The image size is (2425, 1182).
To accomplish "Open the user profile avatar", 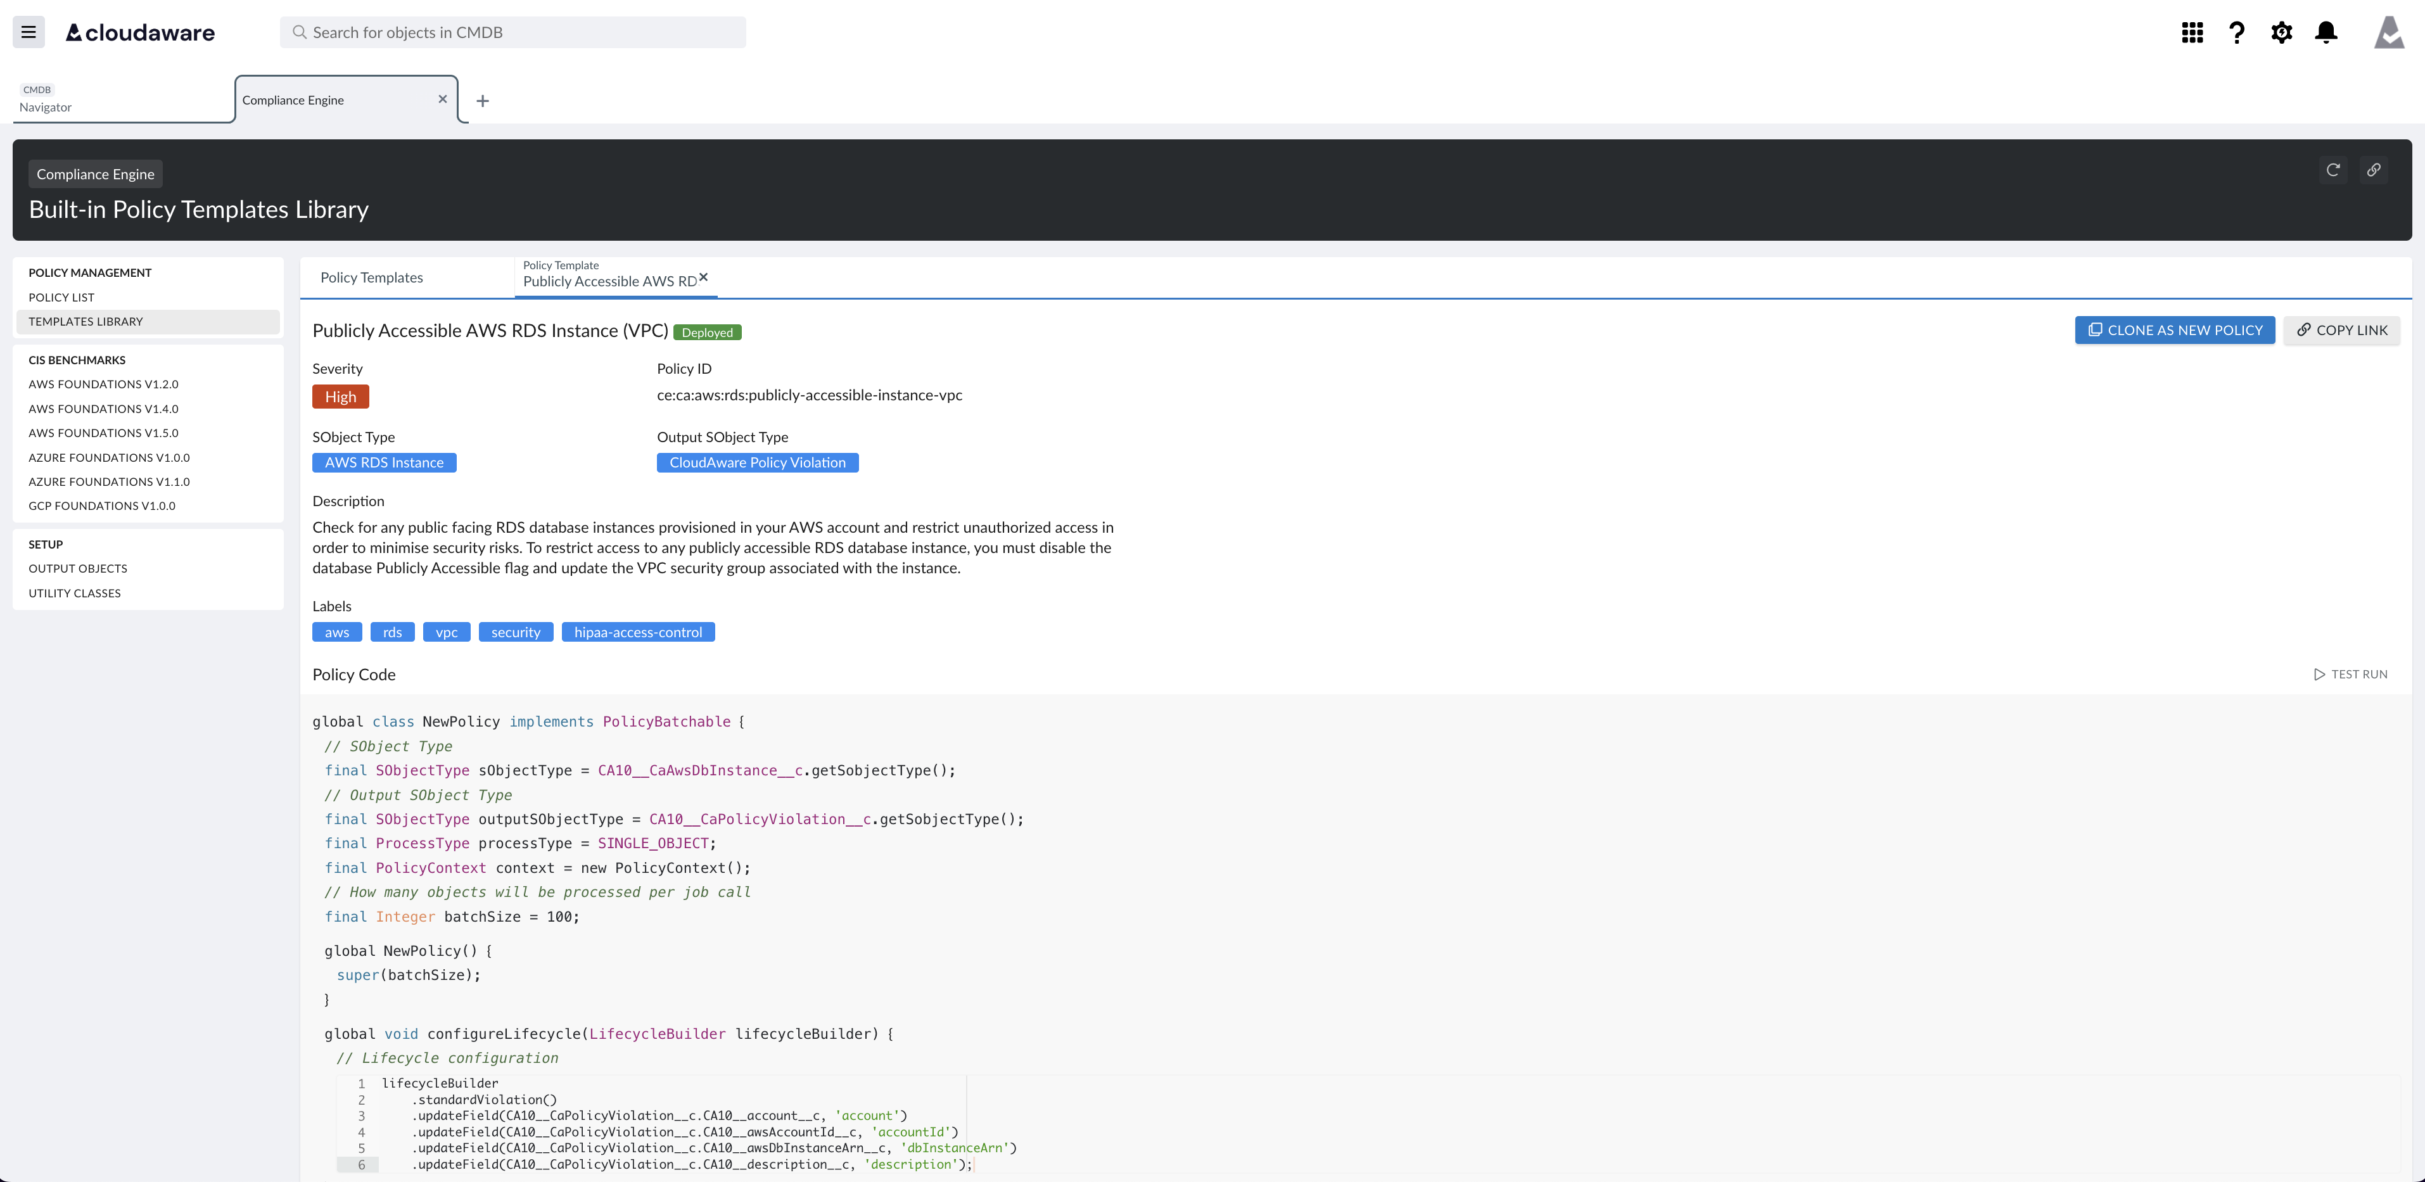I will pos(2390,33).
